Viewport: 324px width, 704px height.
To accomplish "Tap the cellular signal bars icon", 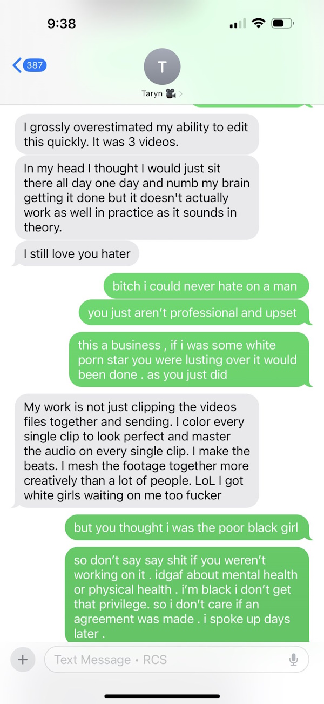I will point(237,24).
